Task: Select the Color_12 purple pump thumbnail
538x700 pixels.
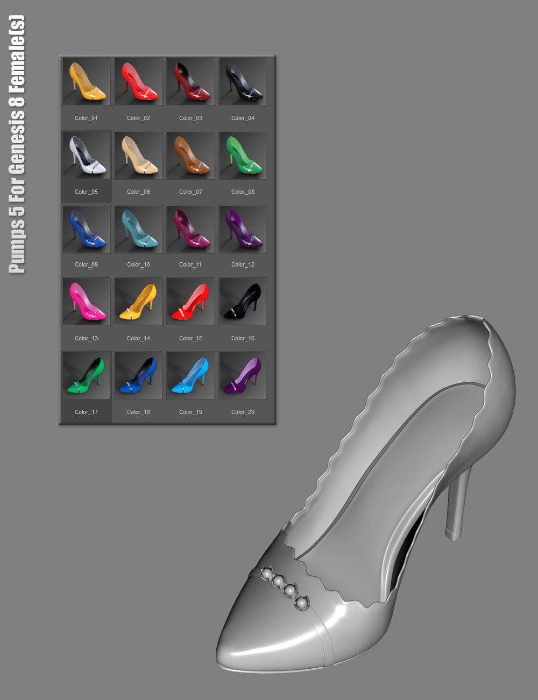Action: pyautogui.click(x=243, y=229)
